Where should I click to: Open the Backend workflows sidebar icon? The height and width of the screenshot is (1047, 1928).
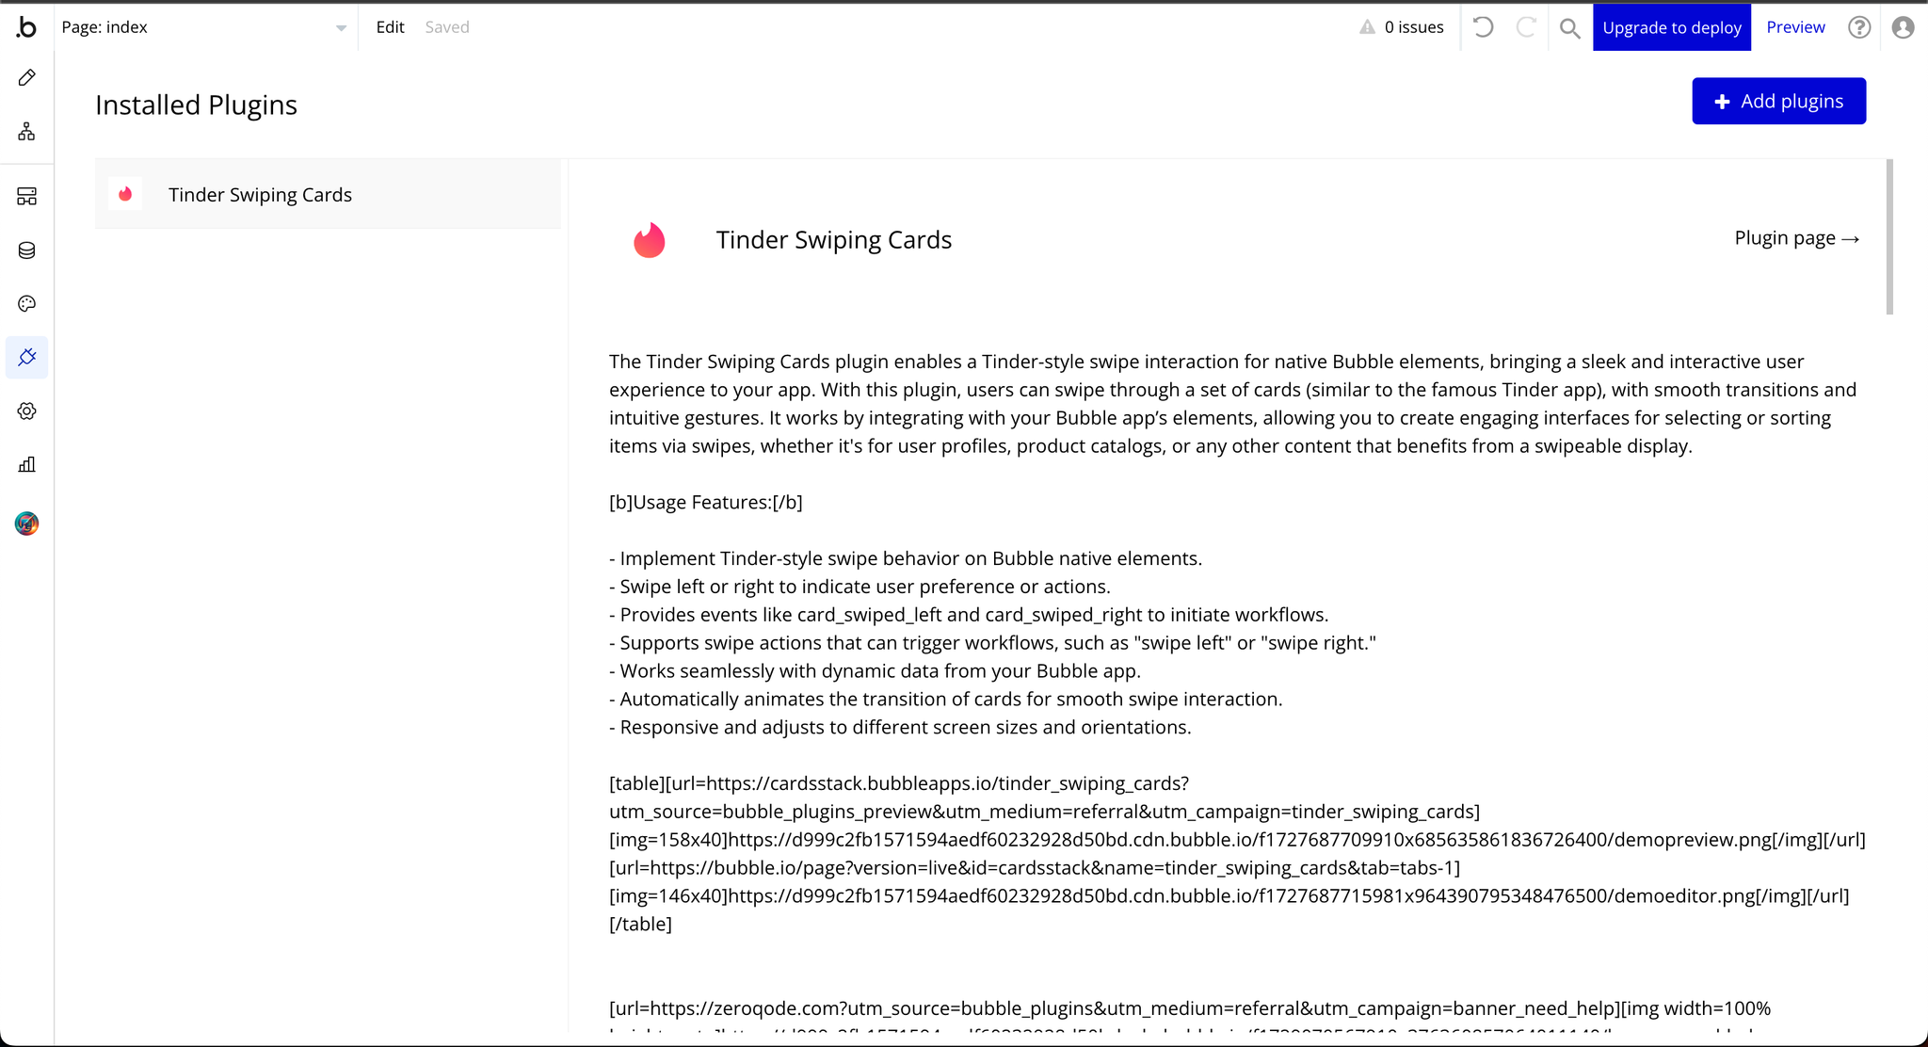click(x=26, y=196)
